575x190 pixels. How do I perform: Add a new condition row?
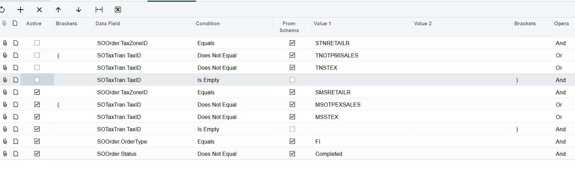coord(21,10)
